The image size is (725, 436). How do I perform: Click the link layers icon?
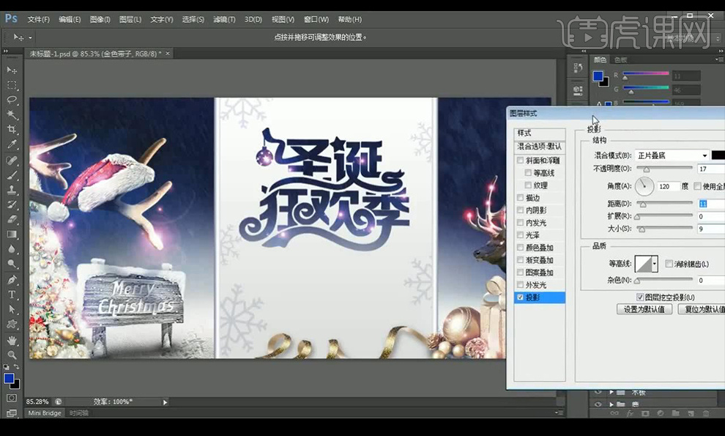click(x=614, y=413)
